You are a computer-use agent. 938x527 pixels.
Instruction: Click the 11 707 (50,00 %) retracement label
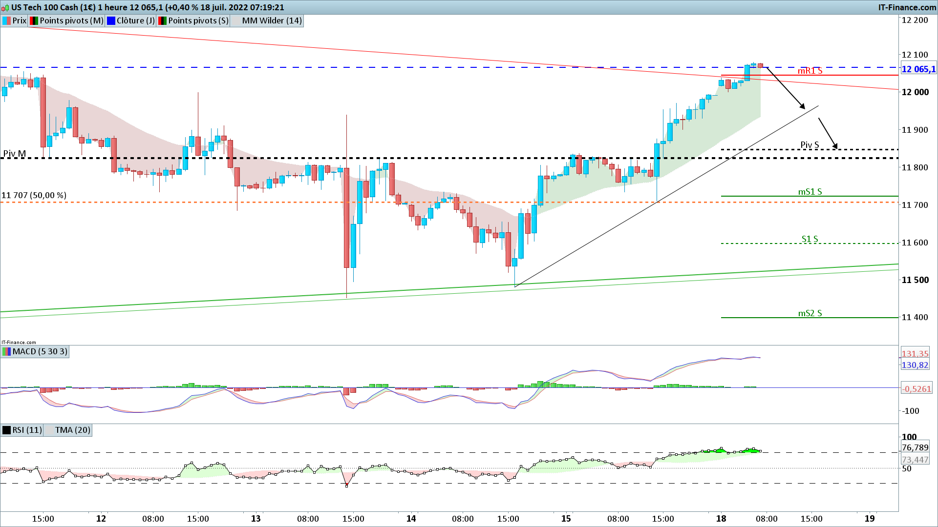click(x=34, y=195)
